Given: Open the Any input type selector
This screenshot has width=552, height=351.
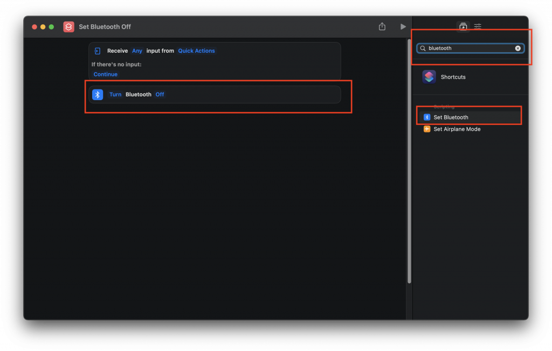Looking at the screenshot, I should point(137,51).
